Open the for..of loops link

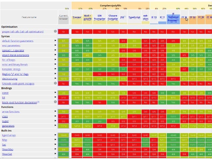click(9, 60)
